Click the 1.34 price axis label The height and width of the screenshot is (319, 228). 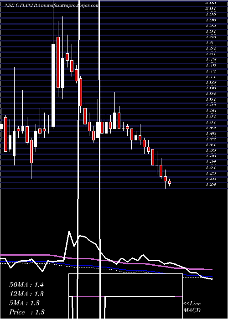(x=211, y=162)
